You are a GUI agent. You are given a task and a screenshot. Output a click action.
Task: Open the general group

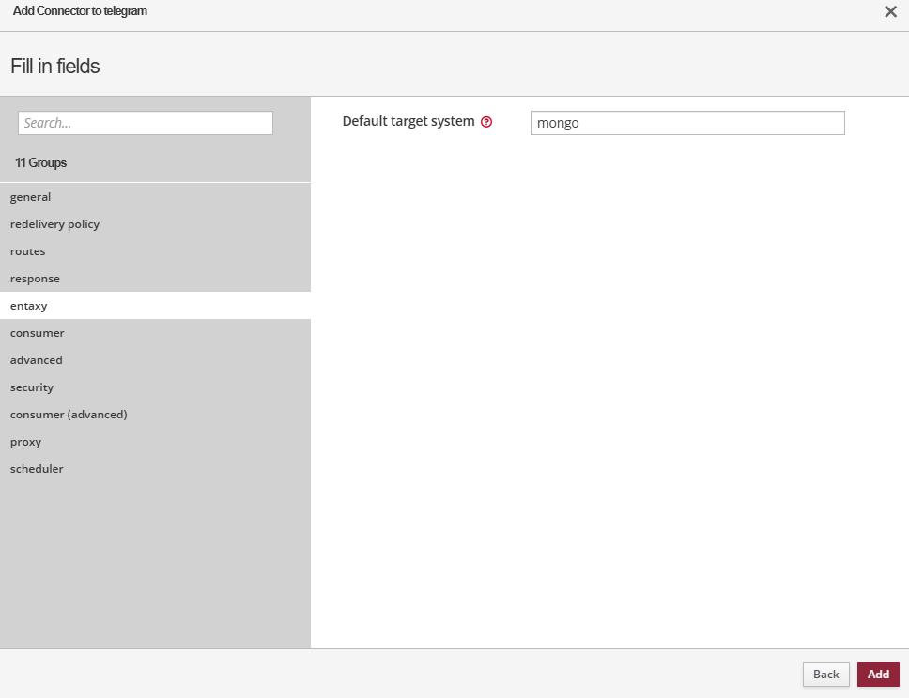31,197
